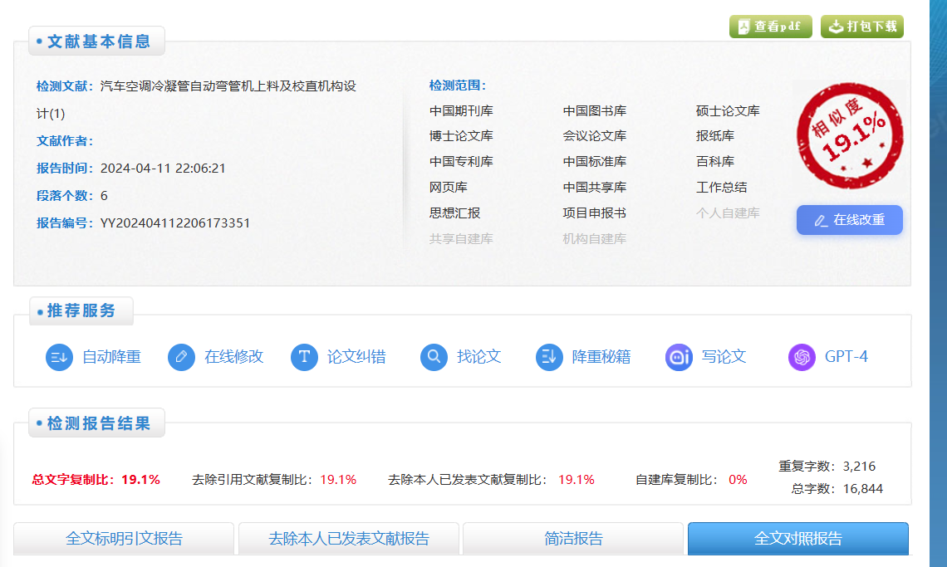Select the 全文对照报告 tab
The height and width of the screenshot is (567, 947).
click(x=797, y=538)
